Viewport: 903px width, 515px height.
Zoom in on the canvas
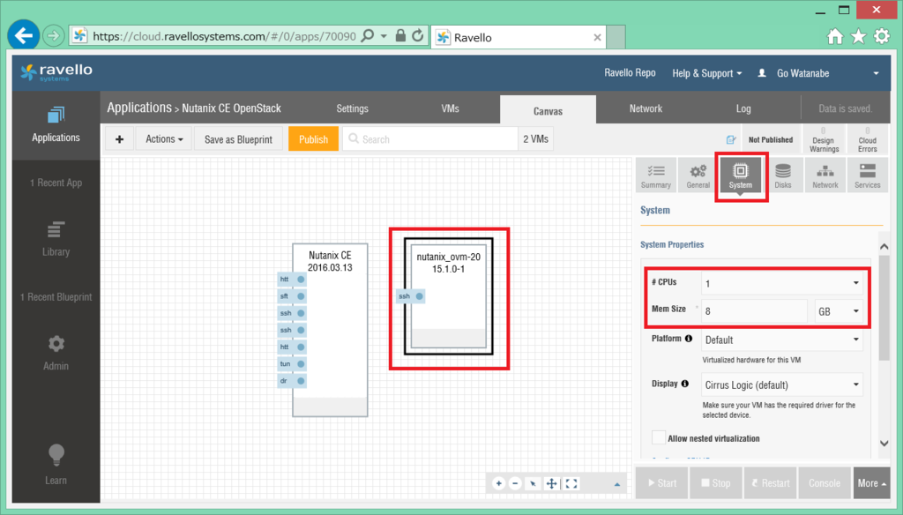point(499,483)
